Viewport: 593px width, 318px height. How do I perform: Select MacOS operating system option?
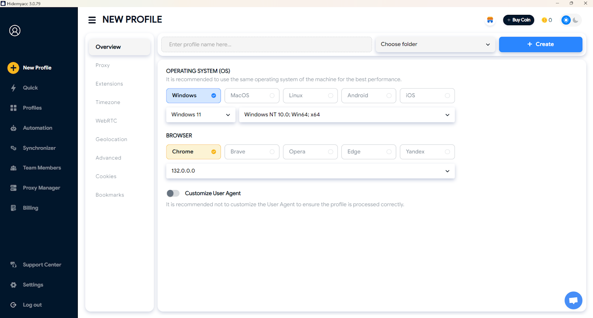(252, 96)
